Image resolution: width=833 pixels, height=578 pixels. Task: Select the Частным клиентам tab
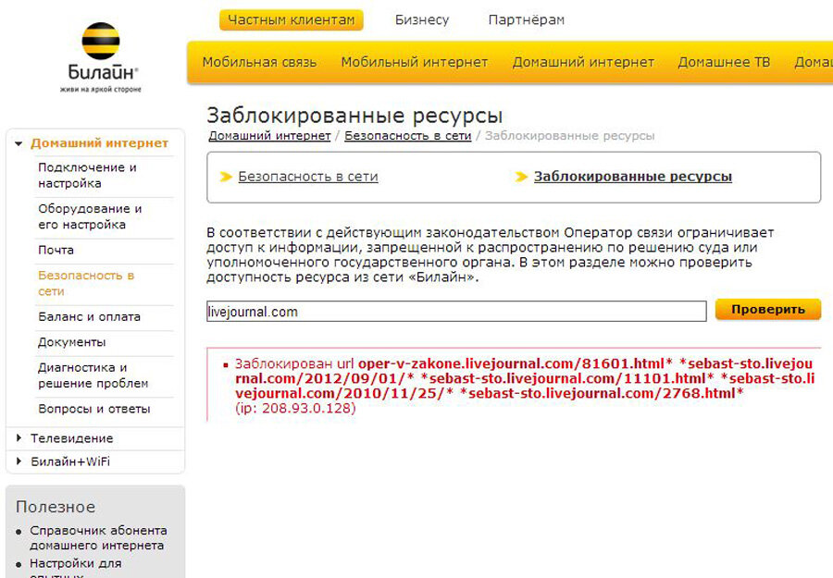(292, 20)
